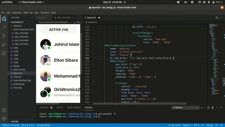Split the terminal panel
Image resolution: width=225 pixels, height=127 pixels.
click(x=208, y=108)
